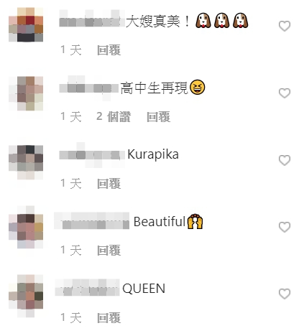Like the QUEEN comment with heart icon
This screenshot has height=336, width=304.
pyautogui.click(x=285, y=294)
